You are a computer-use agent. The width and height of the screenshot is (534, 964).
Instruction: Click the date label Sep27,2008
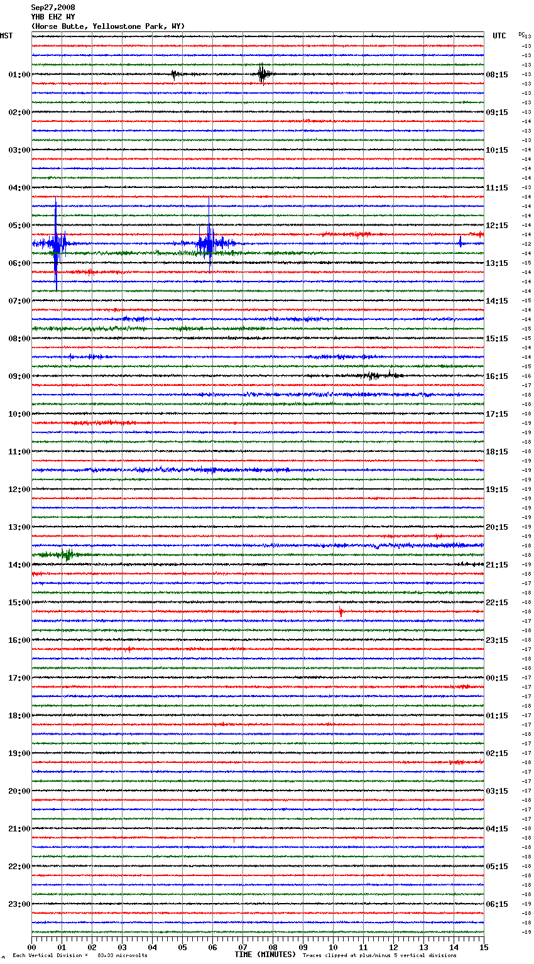(x=53, y=8)
